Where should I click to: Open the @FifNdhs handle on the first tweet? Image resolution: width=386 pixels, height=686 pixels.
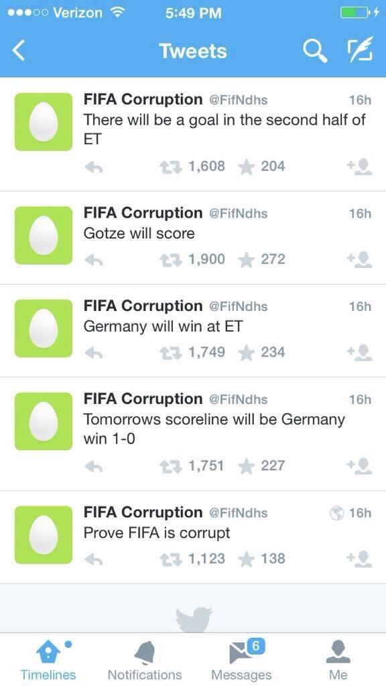[239, 100]
